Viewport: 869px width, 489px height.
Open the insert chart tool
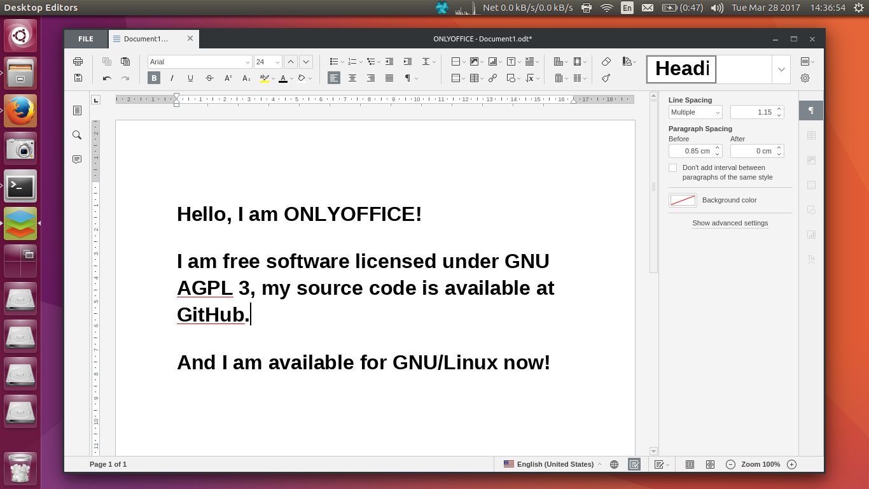(x=493, y=61)
